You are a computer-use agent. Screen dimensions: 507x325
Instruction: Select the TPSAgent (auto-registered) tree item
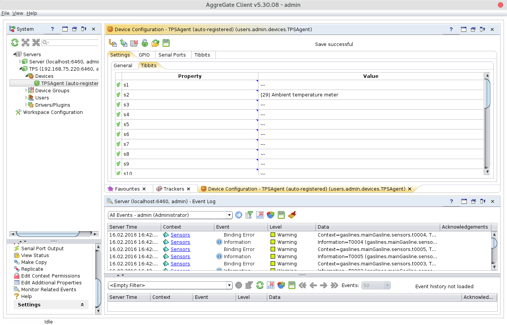67,83
